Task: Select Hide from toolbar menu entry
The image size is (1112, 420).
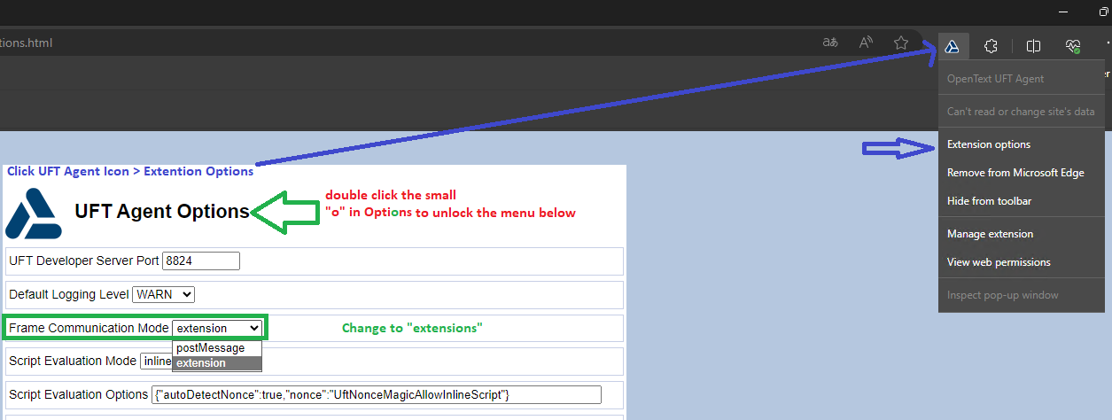Action: coord(989,201)
